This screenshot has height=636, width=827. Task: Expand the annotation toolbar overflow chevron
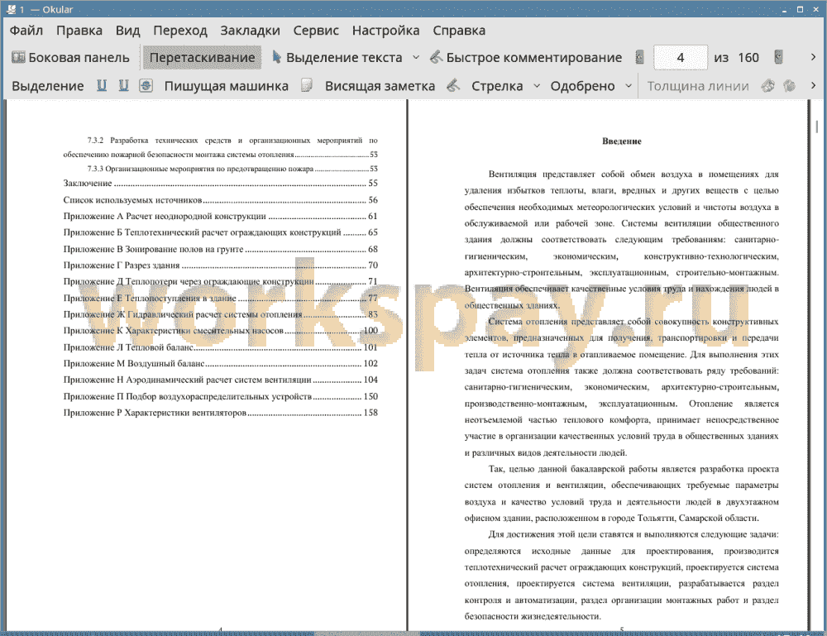[813, 85]
